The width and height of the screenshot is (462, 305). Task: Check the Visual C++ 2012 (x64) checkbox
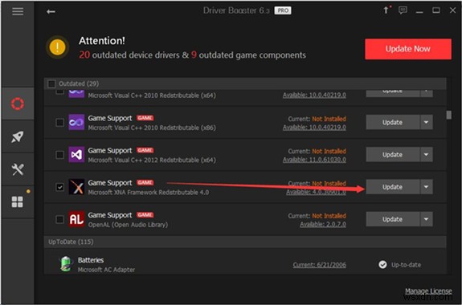[x=59, y=155]
